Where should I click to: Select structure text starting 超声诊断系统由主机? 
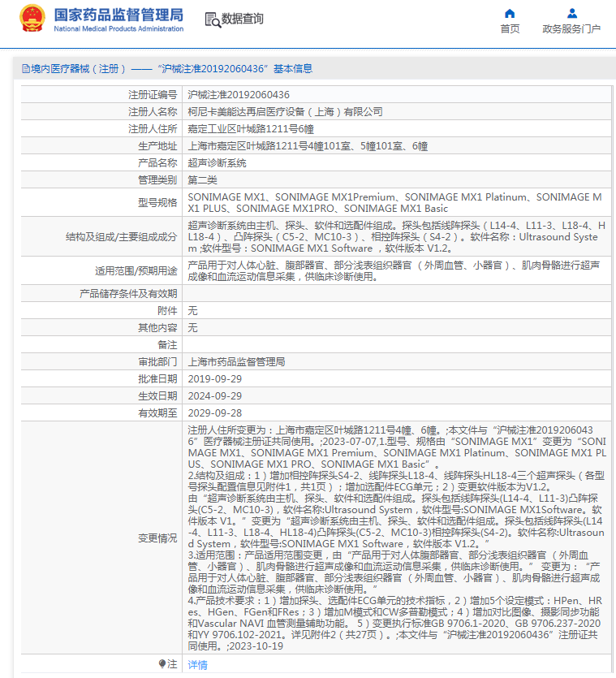(x=396, y=237)
